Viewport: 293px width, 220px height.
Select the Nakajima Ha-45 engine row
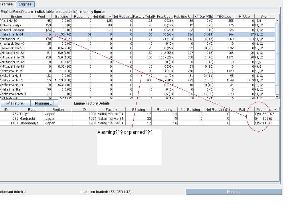[x=137, y=71]
